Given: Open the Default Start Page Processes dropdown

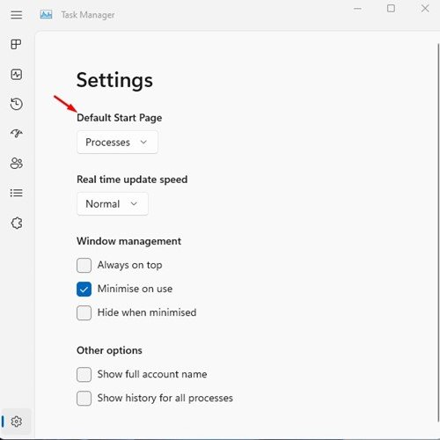Looking at the screenshot, I should (117, 143).
